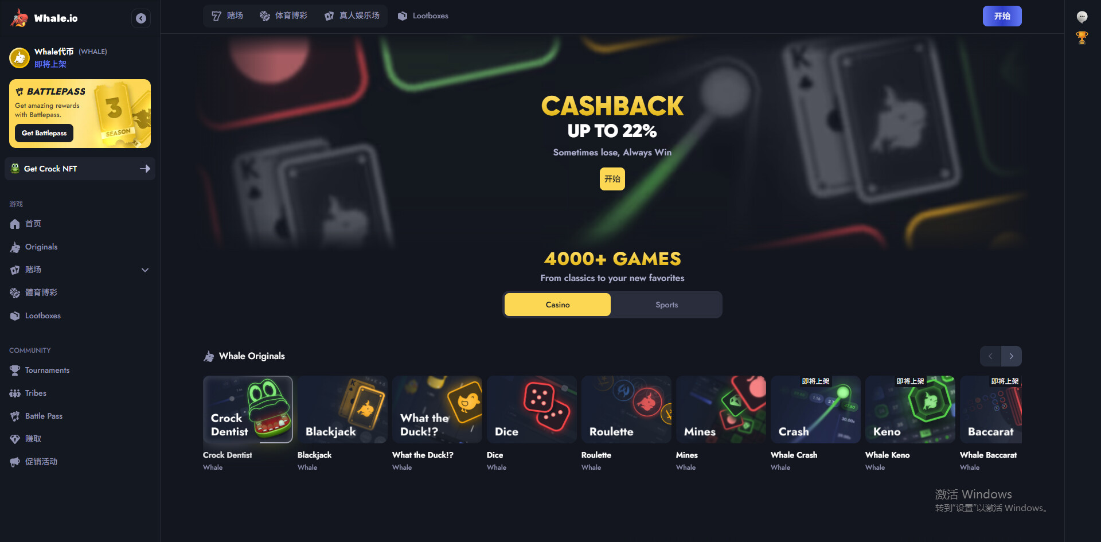The width and height of the screenshot is (1101, 542).
Task: Open the Lootboxes tab in the top navigation
Action: pyautogui.click(x=423, y=16)
